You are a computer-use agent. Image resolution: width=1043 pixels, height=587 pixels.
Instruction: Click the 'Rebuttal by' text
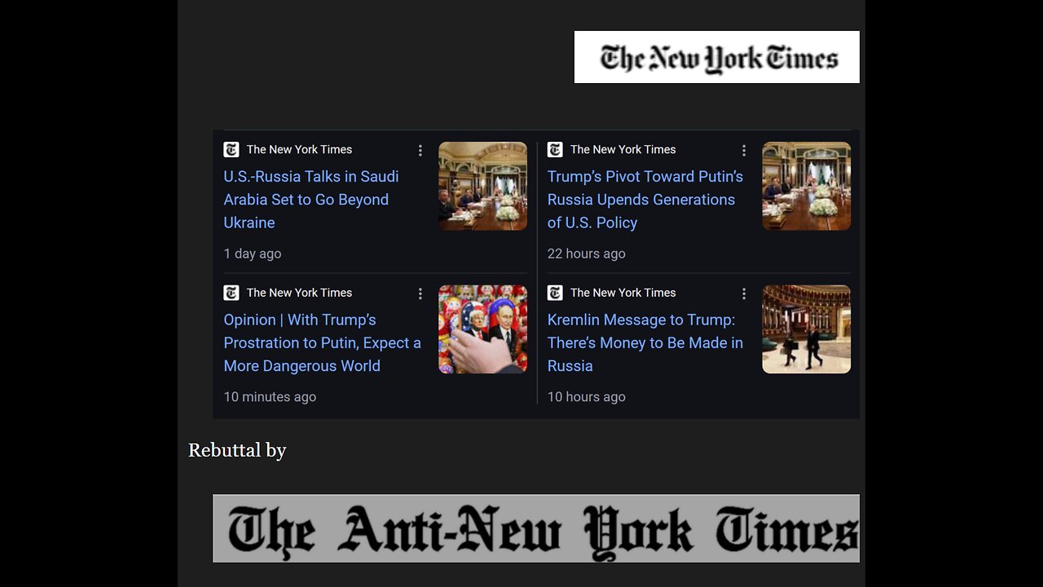[x=237, y=451]
